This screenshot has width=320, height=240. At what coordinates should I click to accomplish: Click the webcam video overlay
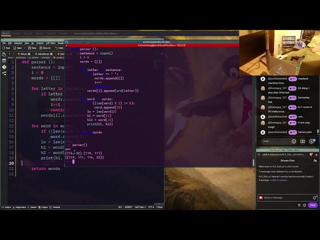click(279, 53)
